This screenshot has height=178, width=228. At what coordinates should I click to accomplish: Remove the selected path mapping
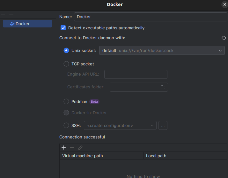72,148
